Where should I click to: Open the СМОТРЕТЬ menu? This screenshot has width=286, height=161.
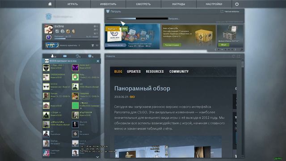click(143, 4)
